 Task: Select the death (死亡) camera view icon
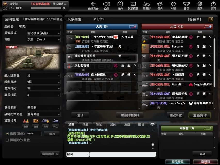tap(55, 121)
